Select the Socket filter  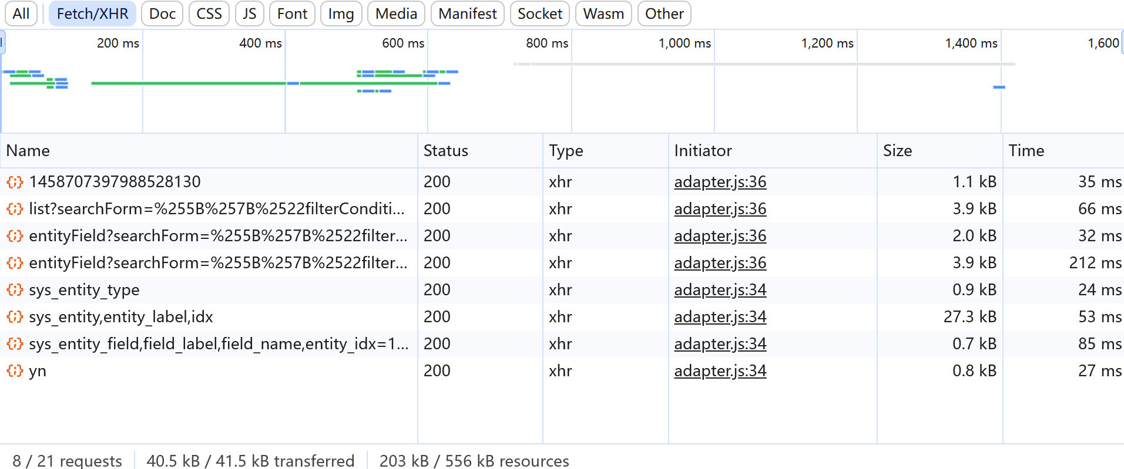pos(539,14)
